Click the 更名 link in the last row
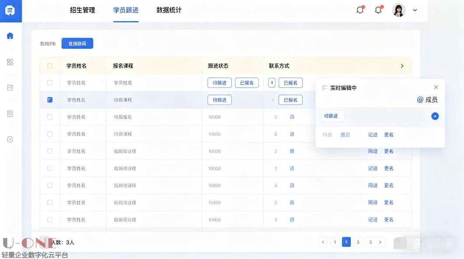The height and width of the screenshot is (259, 464). pos(388,219)
